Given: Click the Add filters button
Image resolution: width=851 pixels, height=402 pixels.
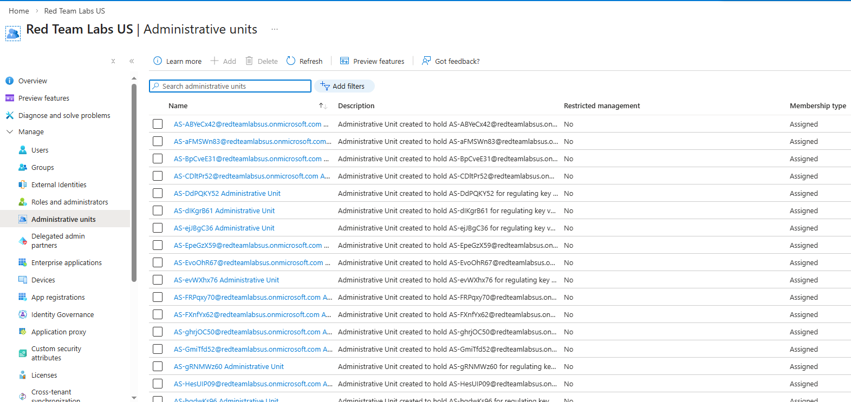Looking at the screenshot, I should 344,87.
